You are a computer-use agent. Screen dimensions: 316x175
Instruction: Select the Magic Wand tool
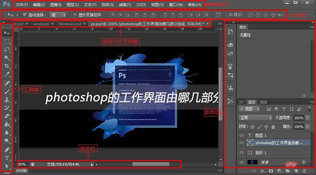point(7,58)
